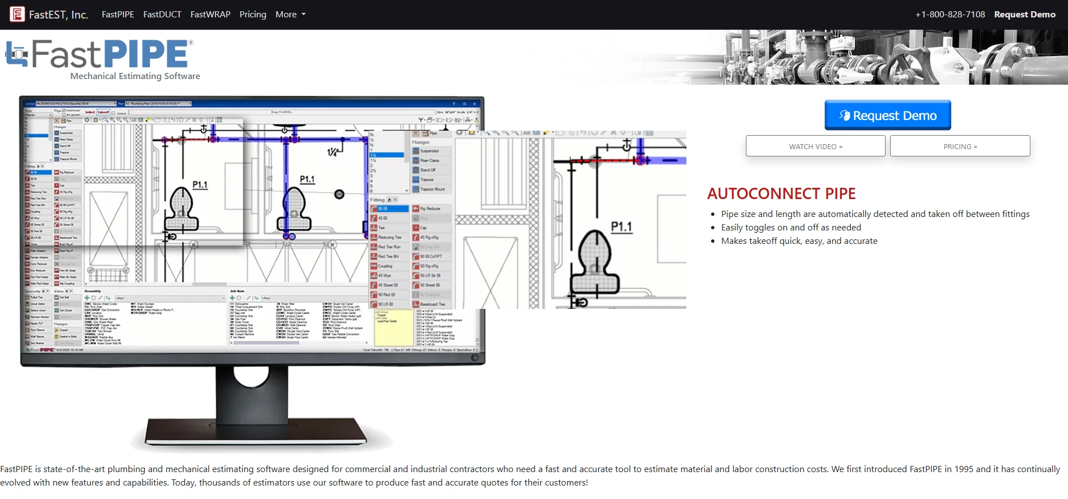The height and width of the screenshot is (499, 1068).
Task: Open the FastDUCT navigation item
Action: coord(162,15)
